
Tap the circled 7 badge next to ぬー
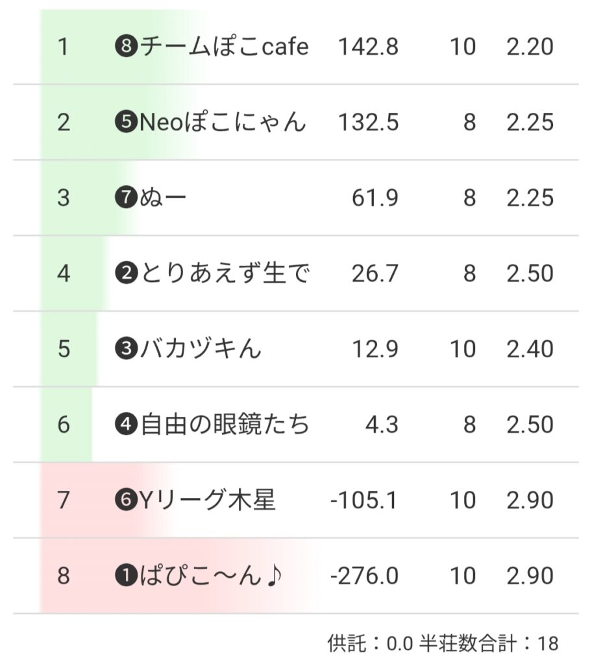126,198
